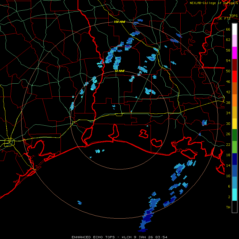The height and width of the screenshot is (239, 239).
Task: Pick the gold legend swatch
Action: click(x=234, y=112)
